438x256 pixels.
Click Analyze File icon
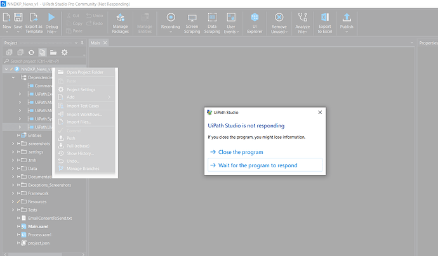coord(303,17)
